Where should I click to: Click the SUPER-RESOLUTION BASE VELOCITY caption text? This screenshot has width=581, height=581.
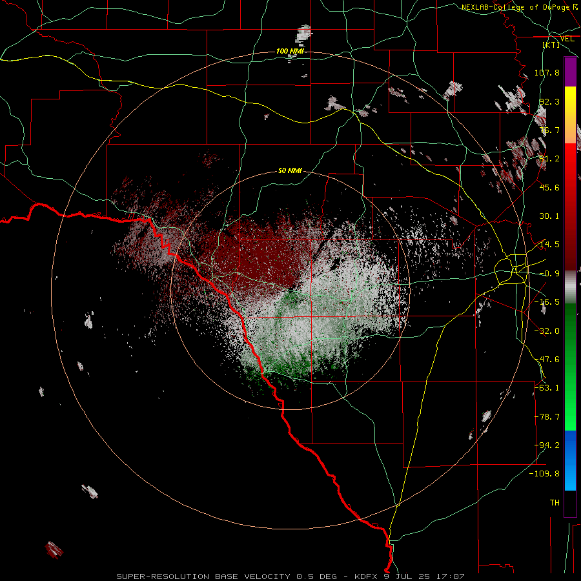click(x=203, y=576)
